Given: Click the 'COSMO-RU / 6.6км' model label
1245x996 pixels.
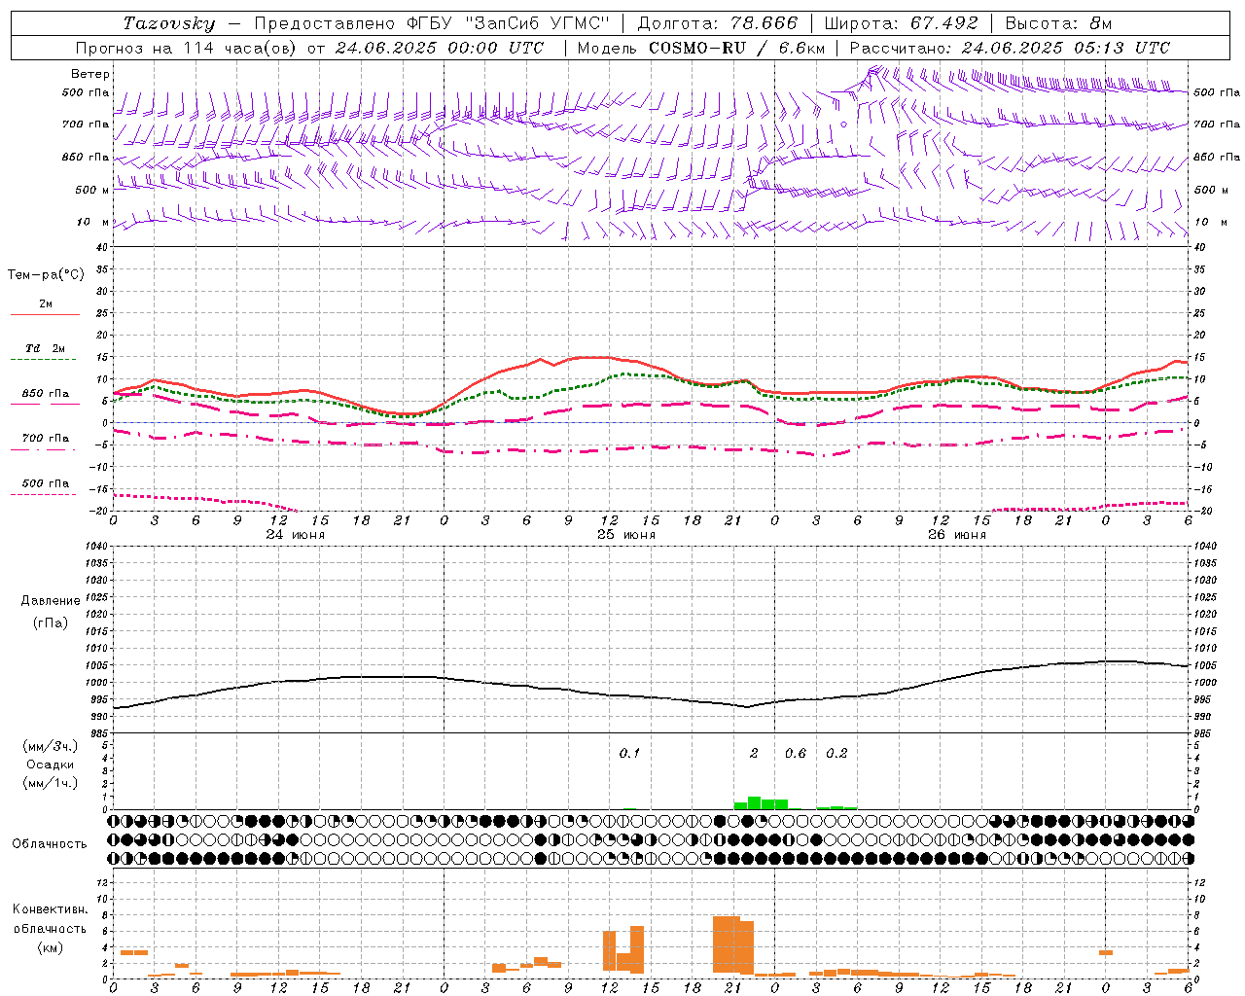Looking at the screenshot, I should [x=736, y=48].
